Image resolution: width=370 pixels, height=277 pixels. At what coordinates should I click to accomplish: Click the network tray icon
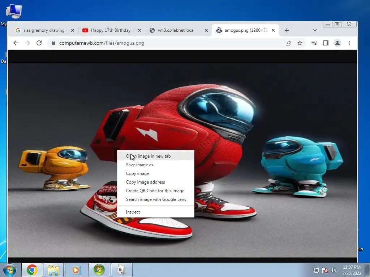(x=316, y=270)
